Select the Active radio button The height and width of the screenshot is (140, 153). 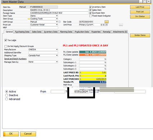coord(6,92)
